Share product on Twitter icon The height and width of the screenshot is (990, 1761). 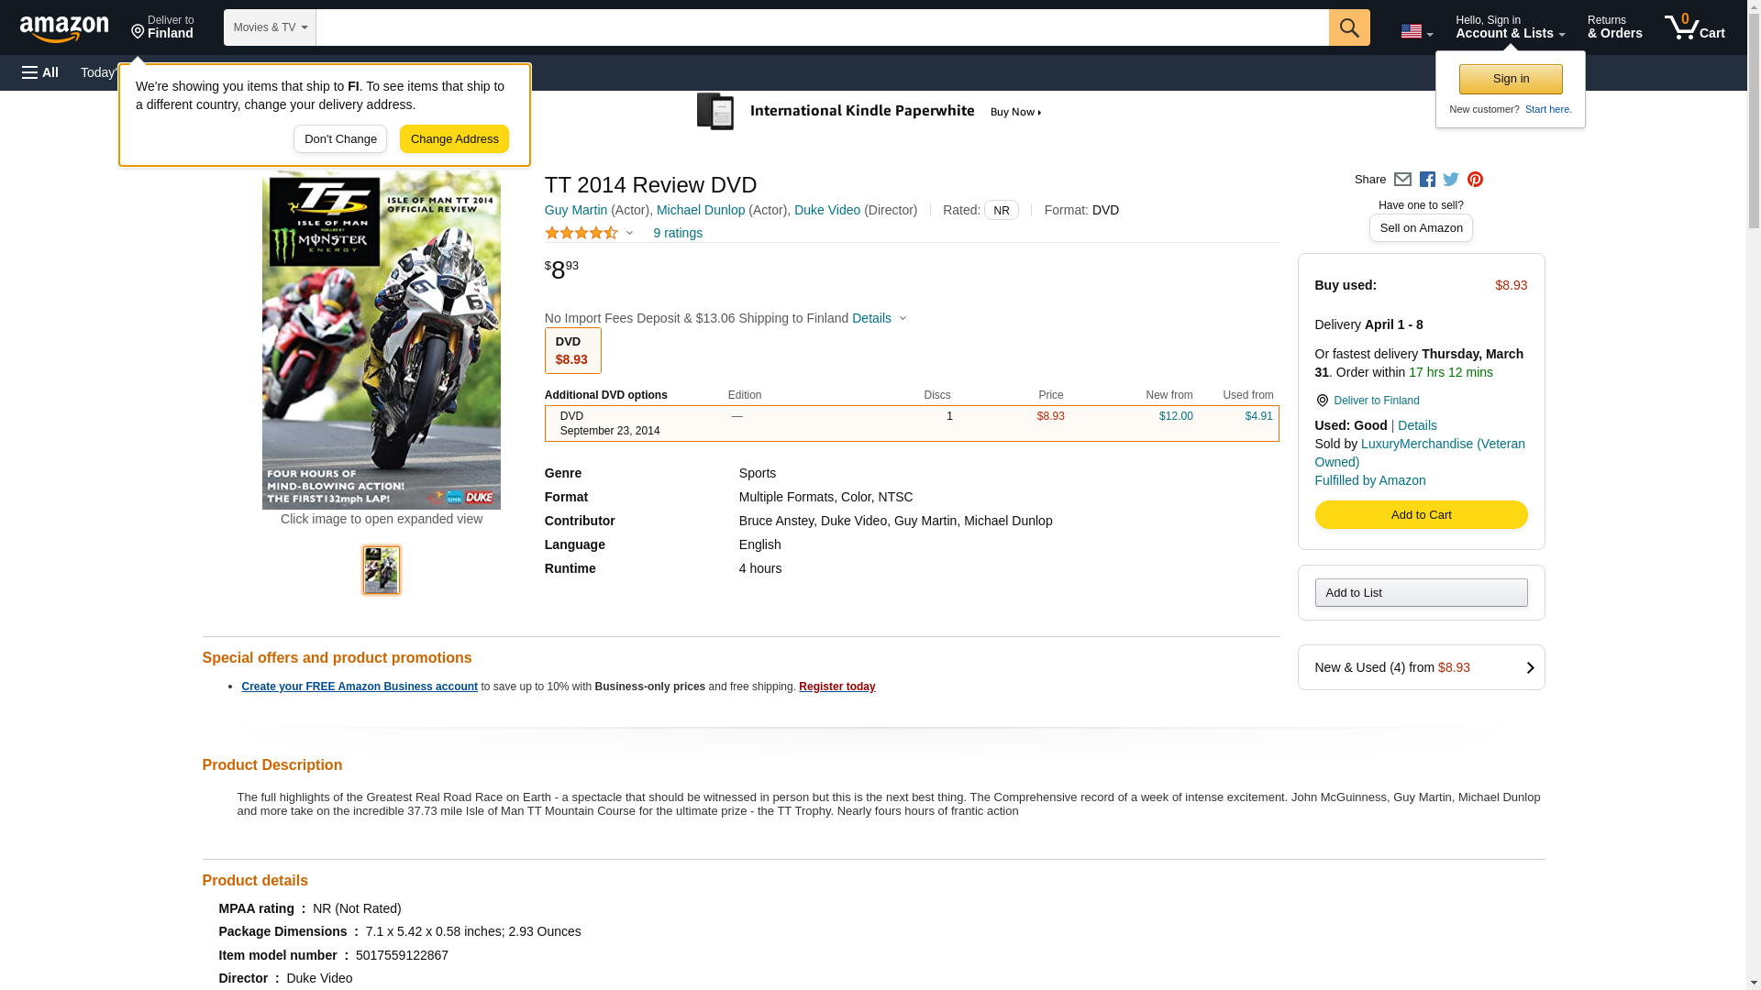click(x=1451, y=180)
